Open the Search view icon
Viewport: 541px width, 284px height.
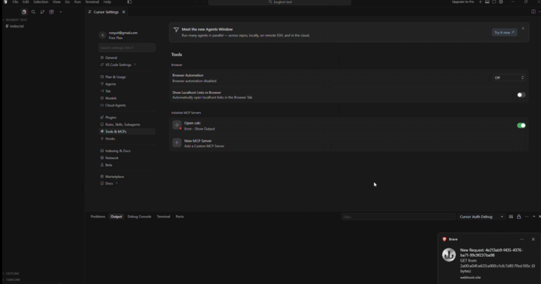click(x=33, y=12)
